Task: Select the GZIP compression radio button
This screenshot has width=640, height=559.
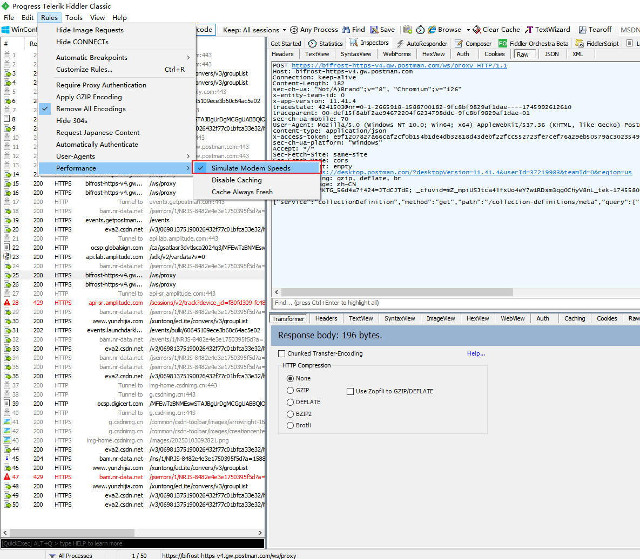Action: pos(290,390)
